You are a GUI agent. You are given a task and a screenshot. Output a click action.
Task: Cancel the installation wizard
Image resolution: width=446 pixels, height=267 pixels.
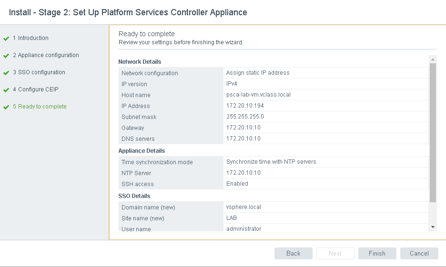coord(419,253)
